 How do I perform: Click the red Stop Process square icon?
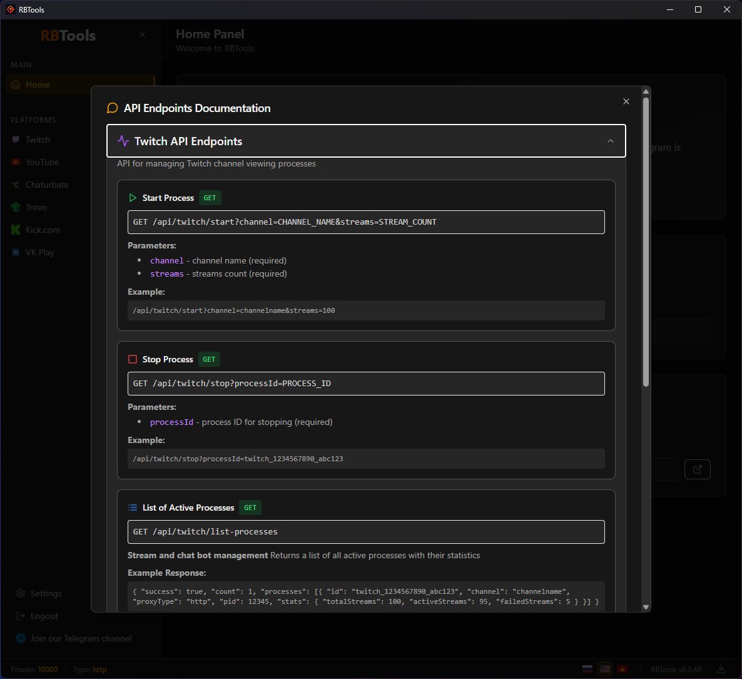[x=133, y=359]
